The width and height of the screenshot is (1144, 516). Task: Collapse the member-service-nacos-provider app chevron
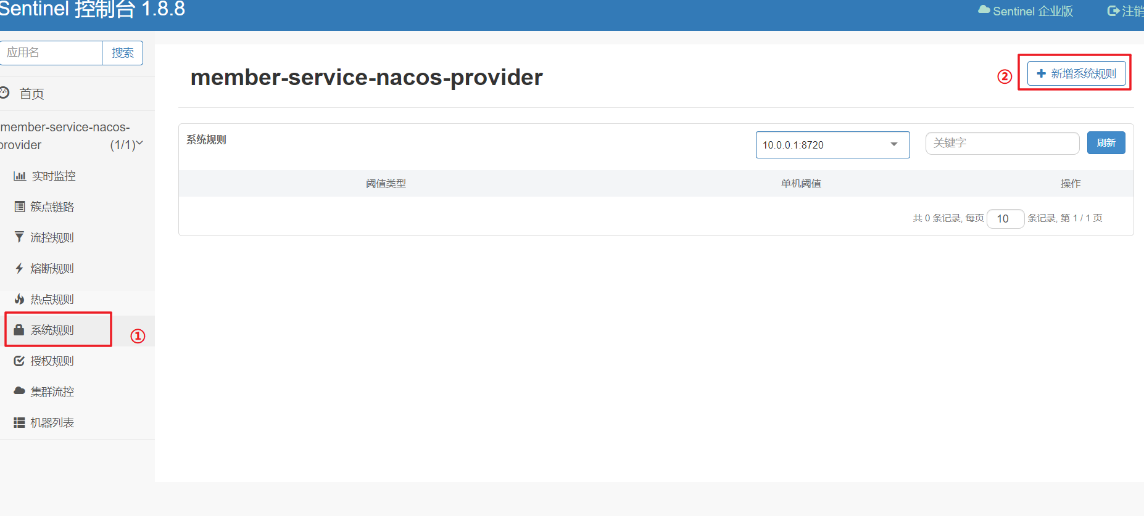point(139,144)
